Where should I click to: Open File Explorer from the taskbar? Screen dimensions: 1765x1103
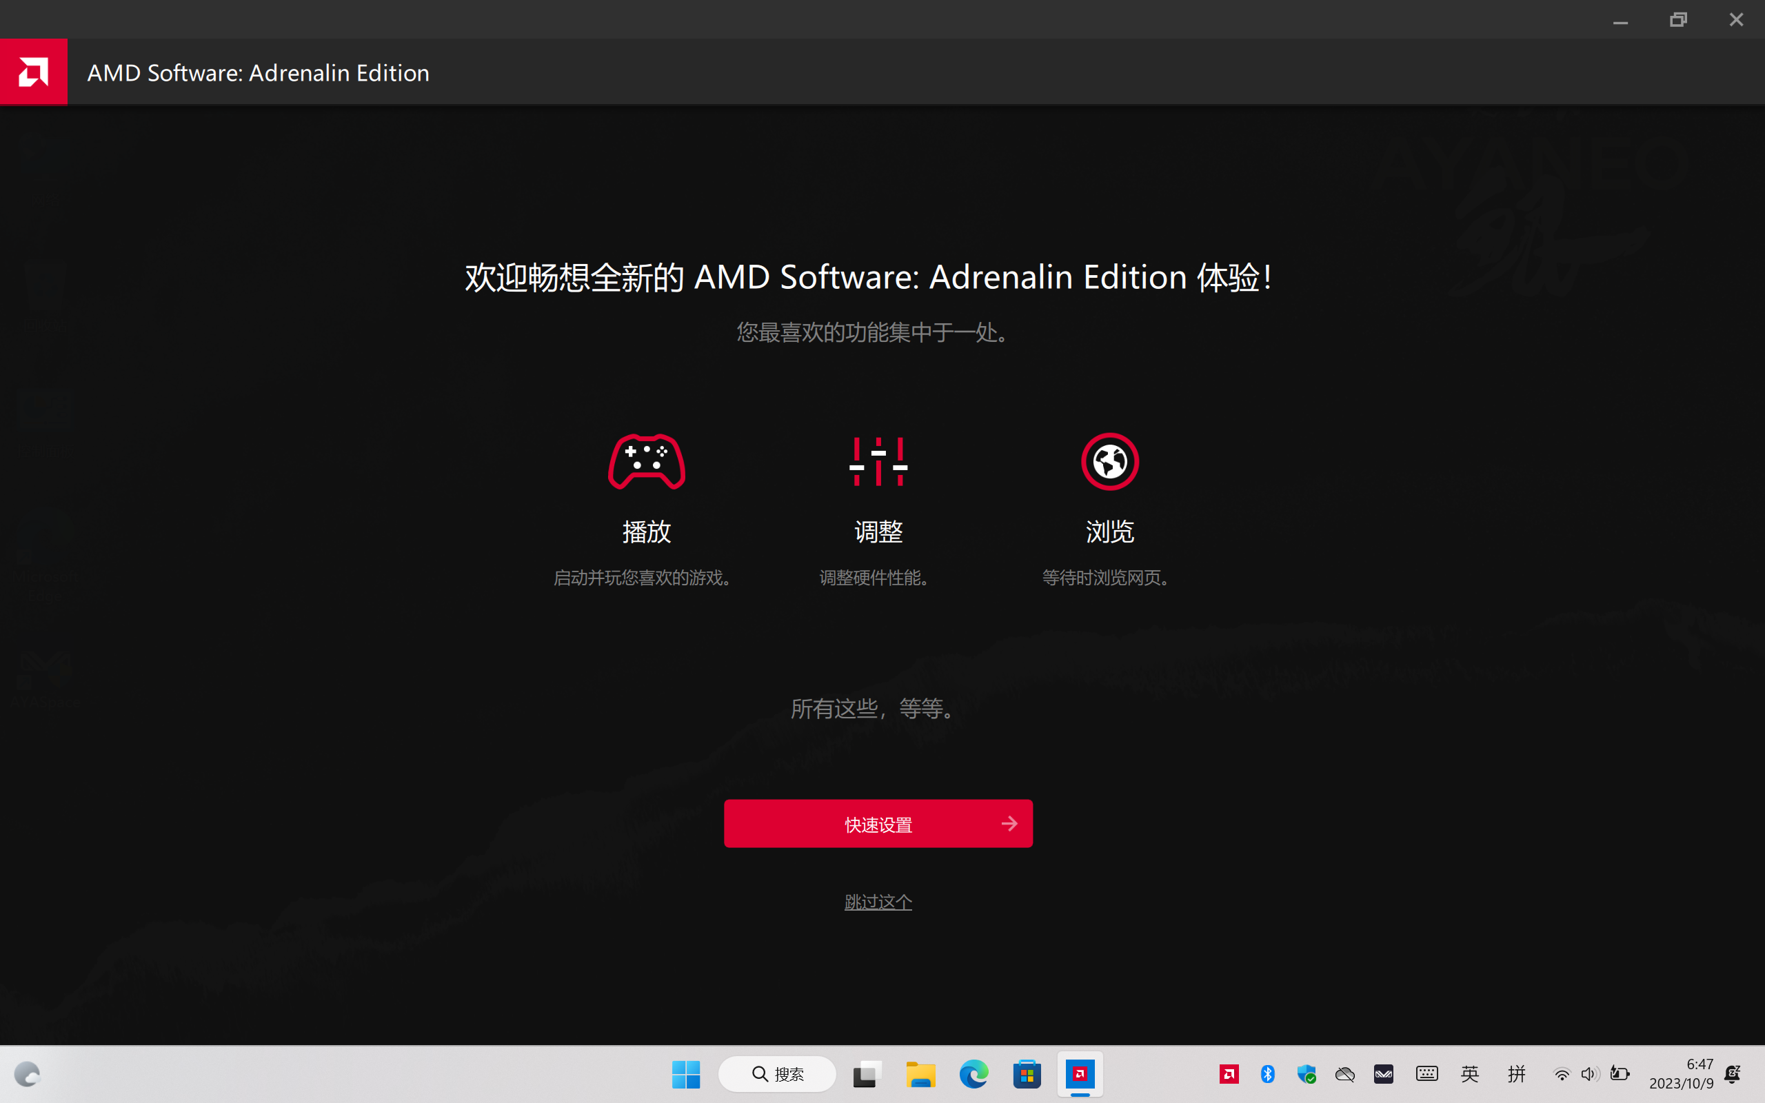(x=920, y=1075)
